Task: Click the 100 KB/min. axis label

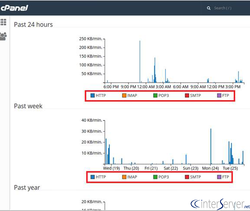Action: 91,65
